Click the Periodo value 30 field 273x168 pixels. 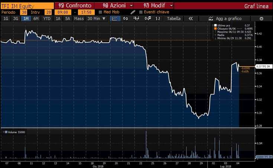tap(24, 12)
